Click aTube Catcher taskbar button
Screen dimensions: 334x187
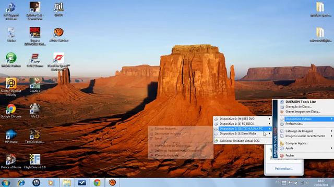click(x=112, y=182)
